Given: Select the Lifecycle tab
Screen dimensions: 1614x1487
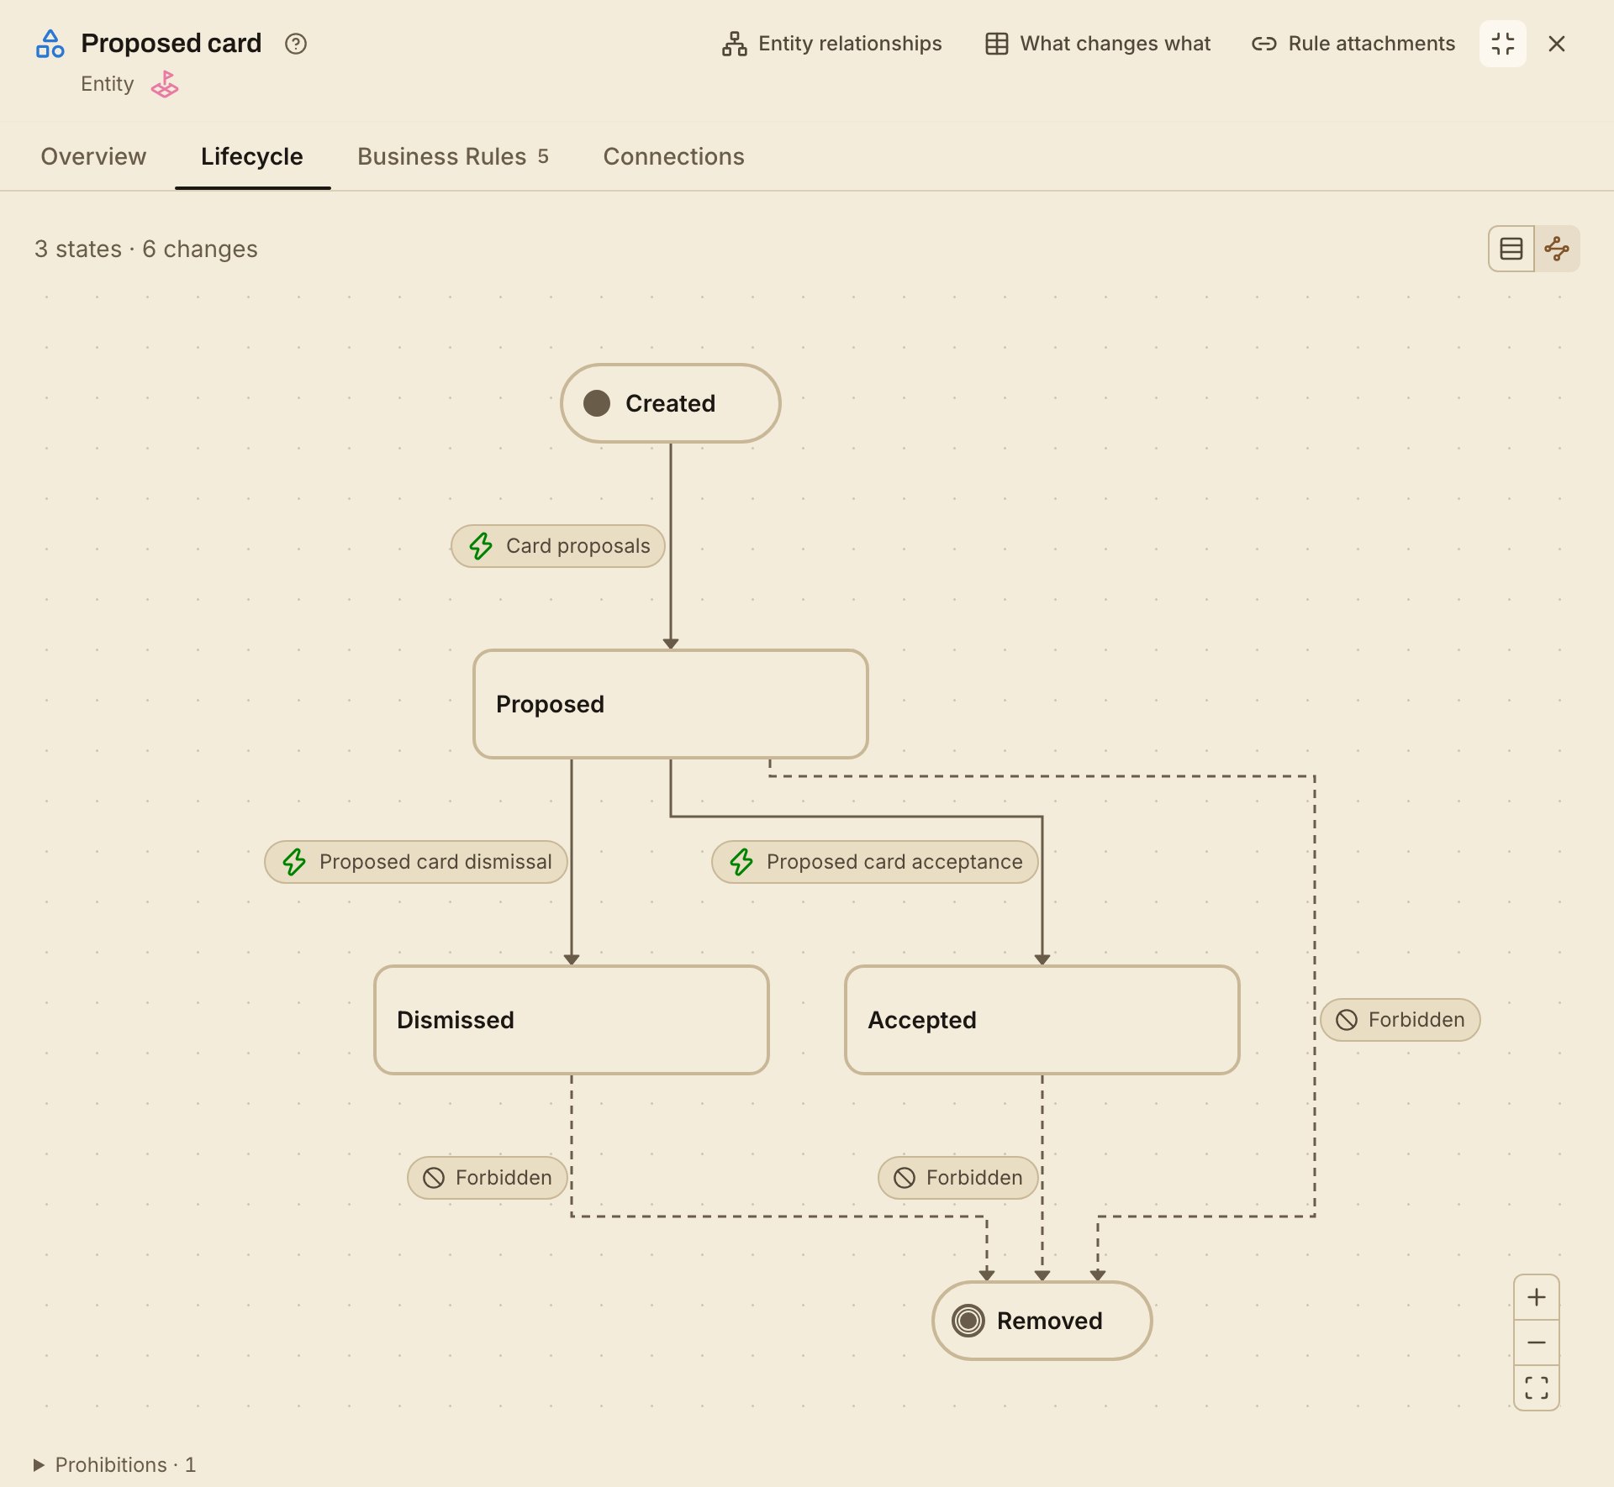Looking at the screenshot, I should [x=252, y=156].
